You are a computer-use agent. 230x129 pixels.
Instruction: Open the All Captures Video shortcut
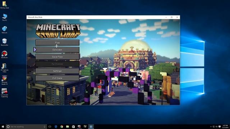pos(4,68)
